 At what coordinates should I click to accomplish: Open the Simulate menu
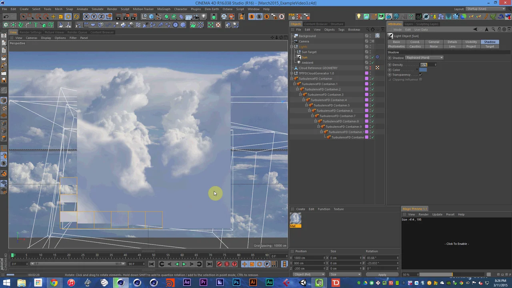tap(97, 9)
